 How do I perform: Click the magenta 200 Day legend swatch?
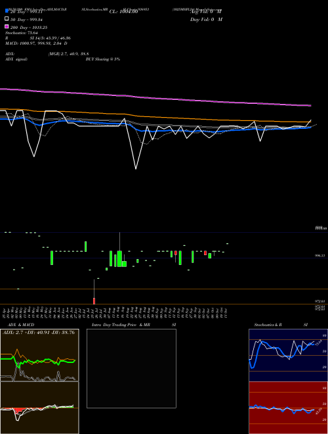pyautogui.click(x=7, y=27)
